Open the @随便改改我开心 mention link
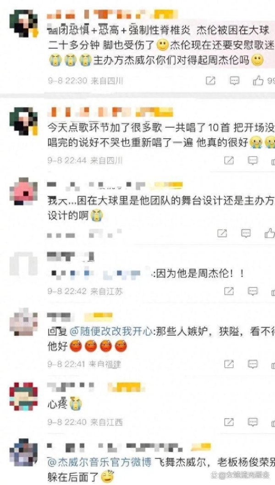This screenshot has width=275, height=485. point(111,332)
